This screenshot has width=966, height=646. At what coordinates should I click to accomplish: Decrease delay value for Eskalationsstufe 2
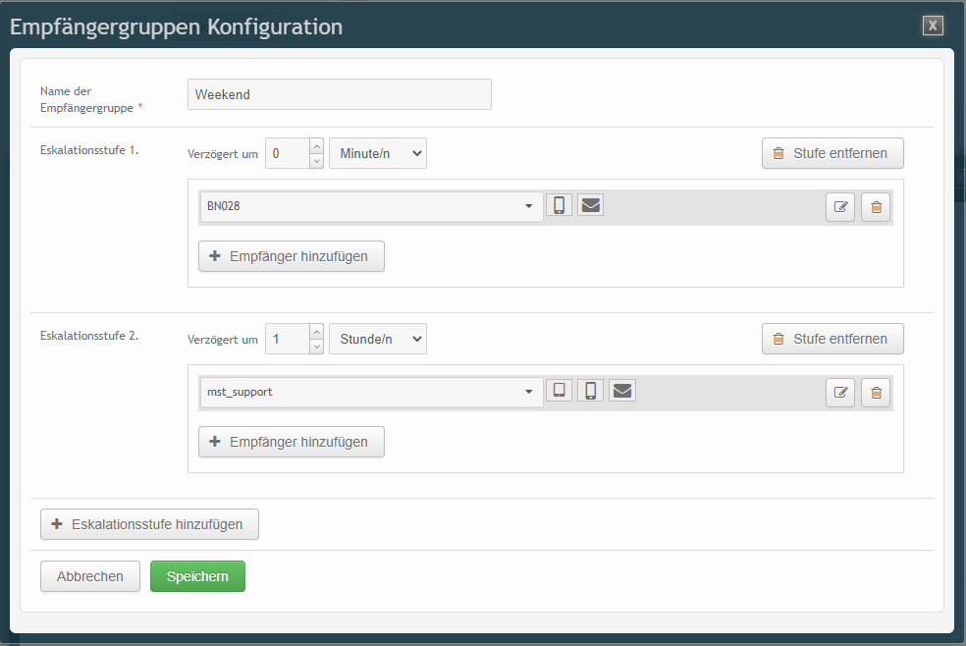pos(317,347)
